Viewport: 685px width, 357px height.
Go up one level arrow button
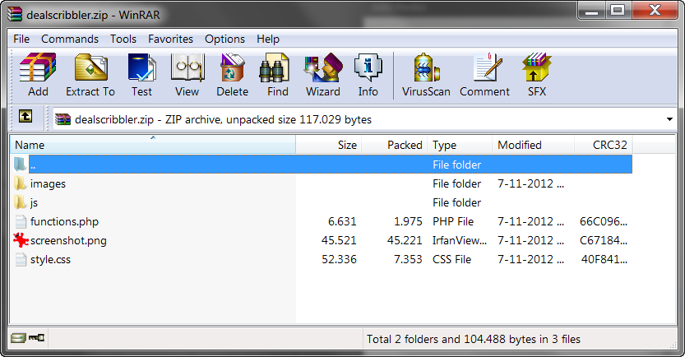pos(25,117)
